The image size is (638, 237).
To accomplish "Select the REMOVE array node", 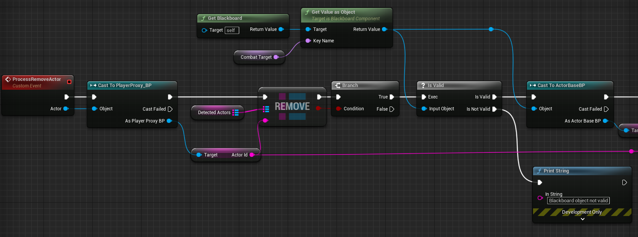I will tap(292, 106).
